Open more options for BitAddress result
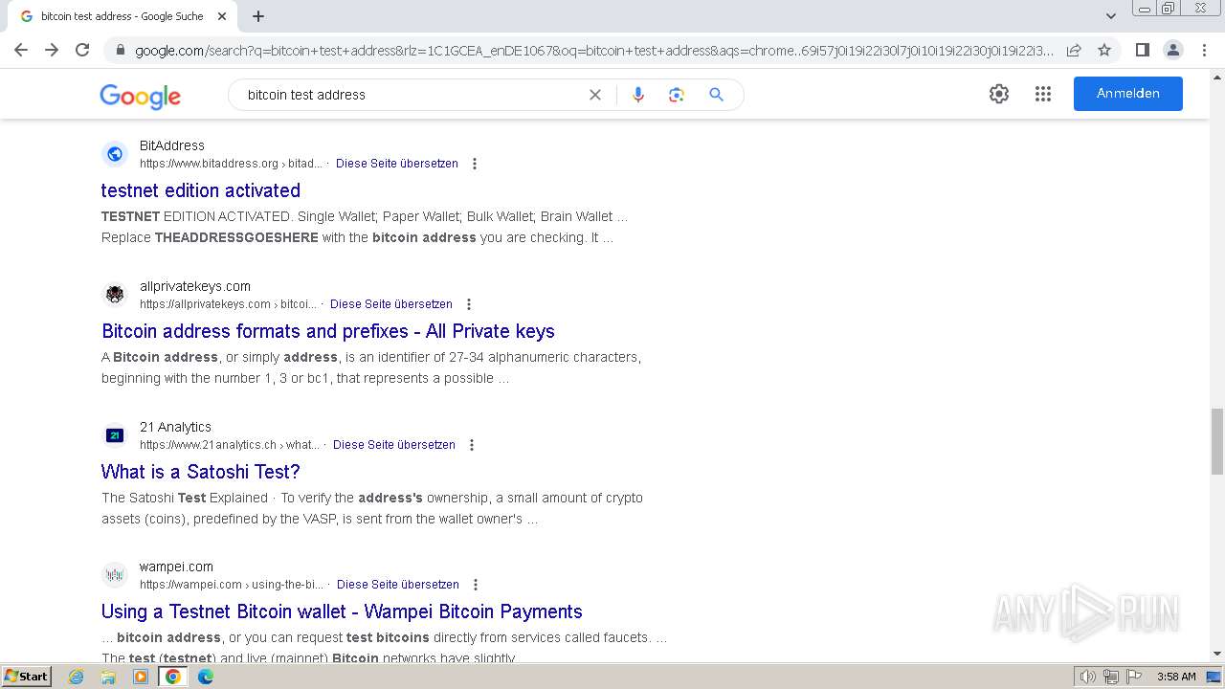The image size is (1225, 689). (475, 164)
